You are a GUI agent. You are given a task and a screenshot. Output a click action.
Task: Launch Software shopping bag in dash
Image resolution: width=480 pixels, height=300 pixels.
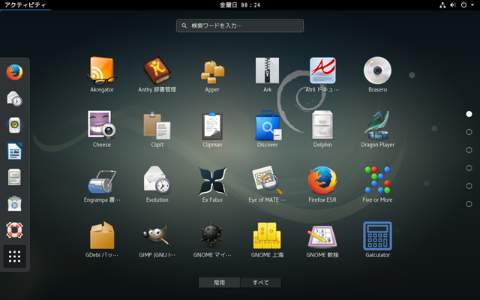point(14,203)
